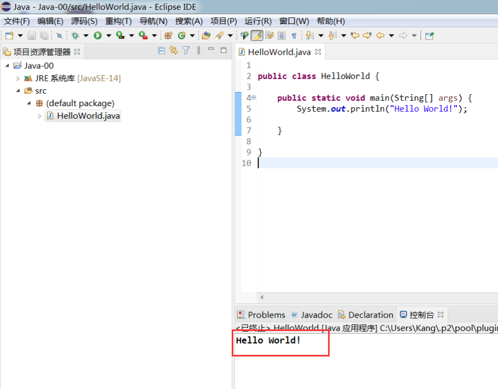Click the External Tools run icon
The height and width of the screenshot is (389, 498).
pyautogui.click(x=143, y=36)
